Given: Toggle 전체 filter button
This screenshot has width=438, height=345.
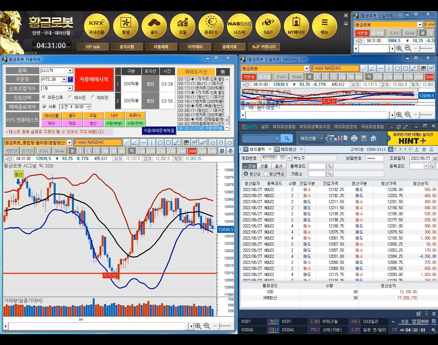Looking at the screenshot, I should click(x=249, y=166).
